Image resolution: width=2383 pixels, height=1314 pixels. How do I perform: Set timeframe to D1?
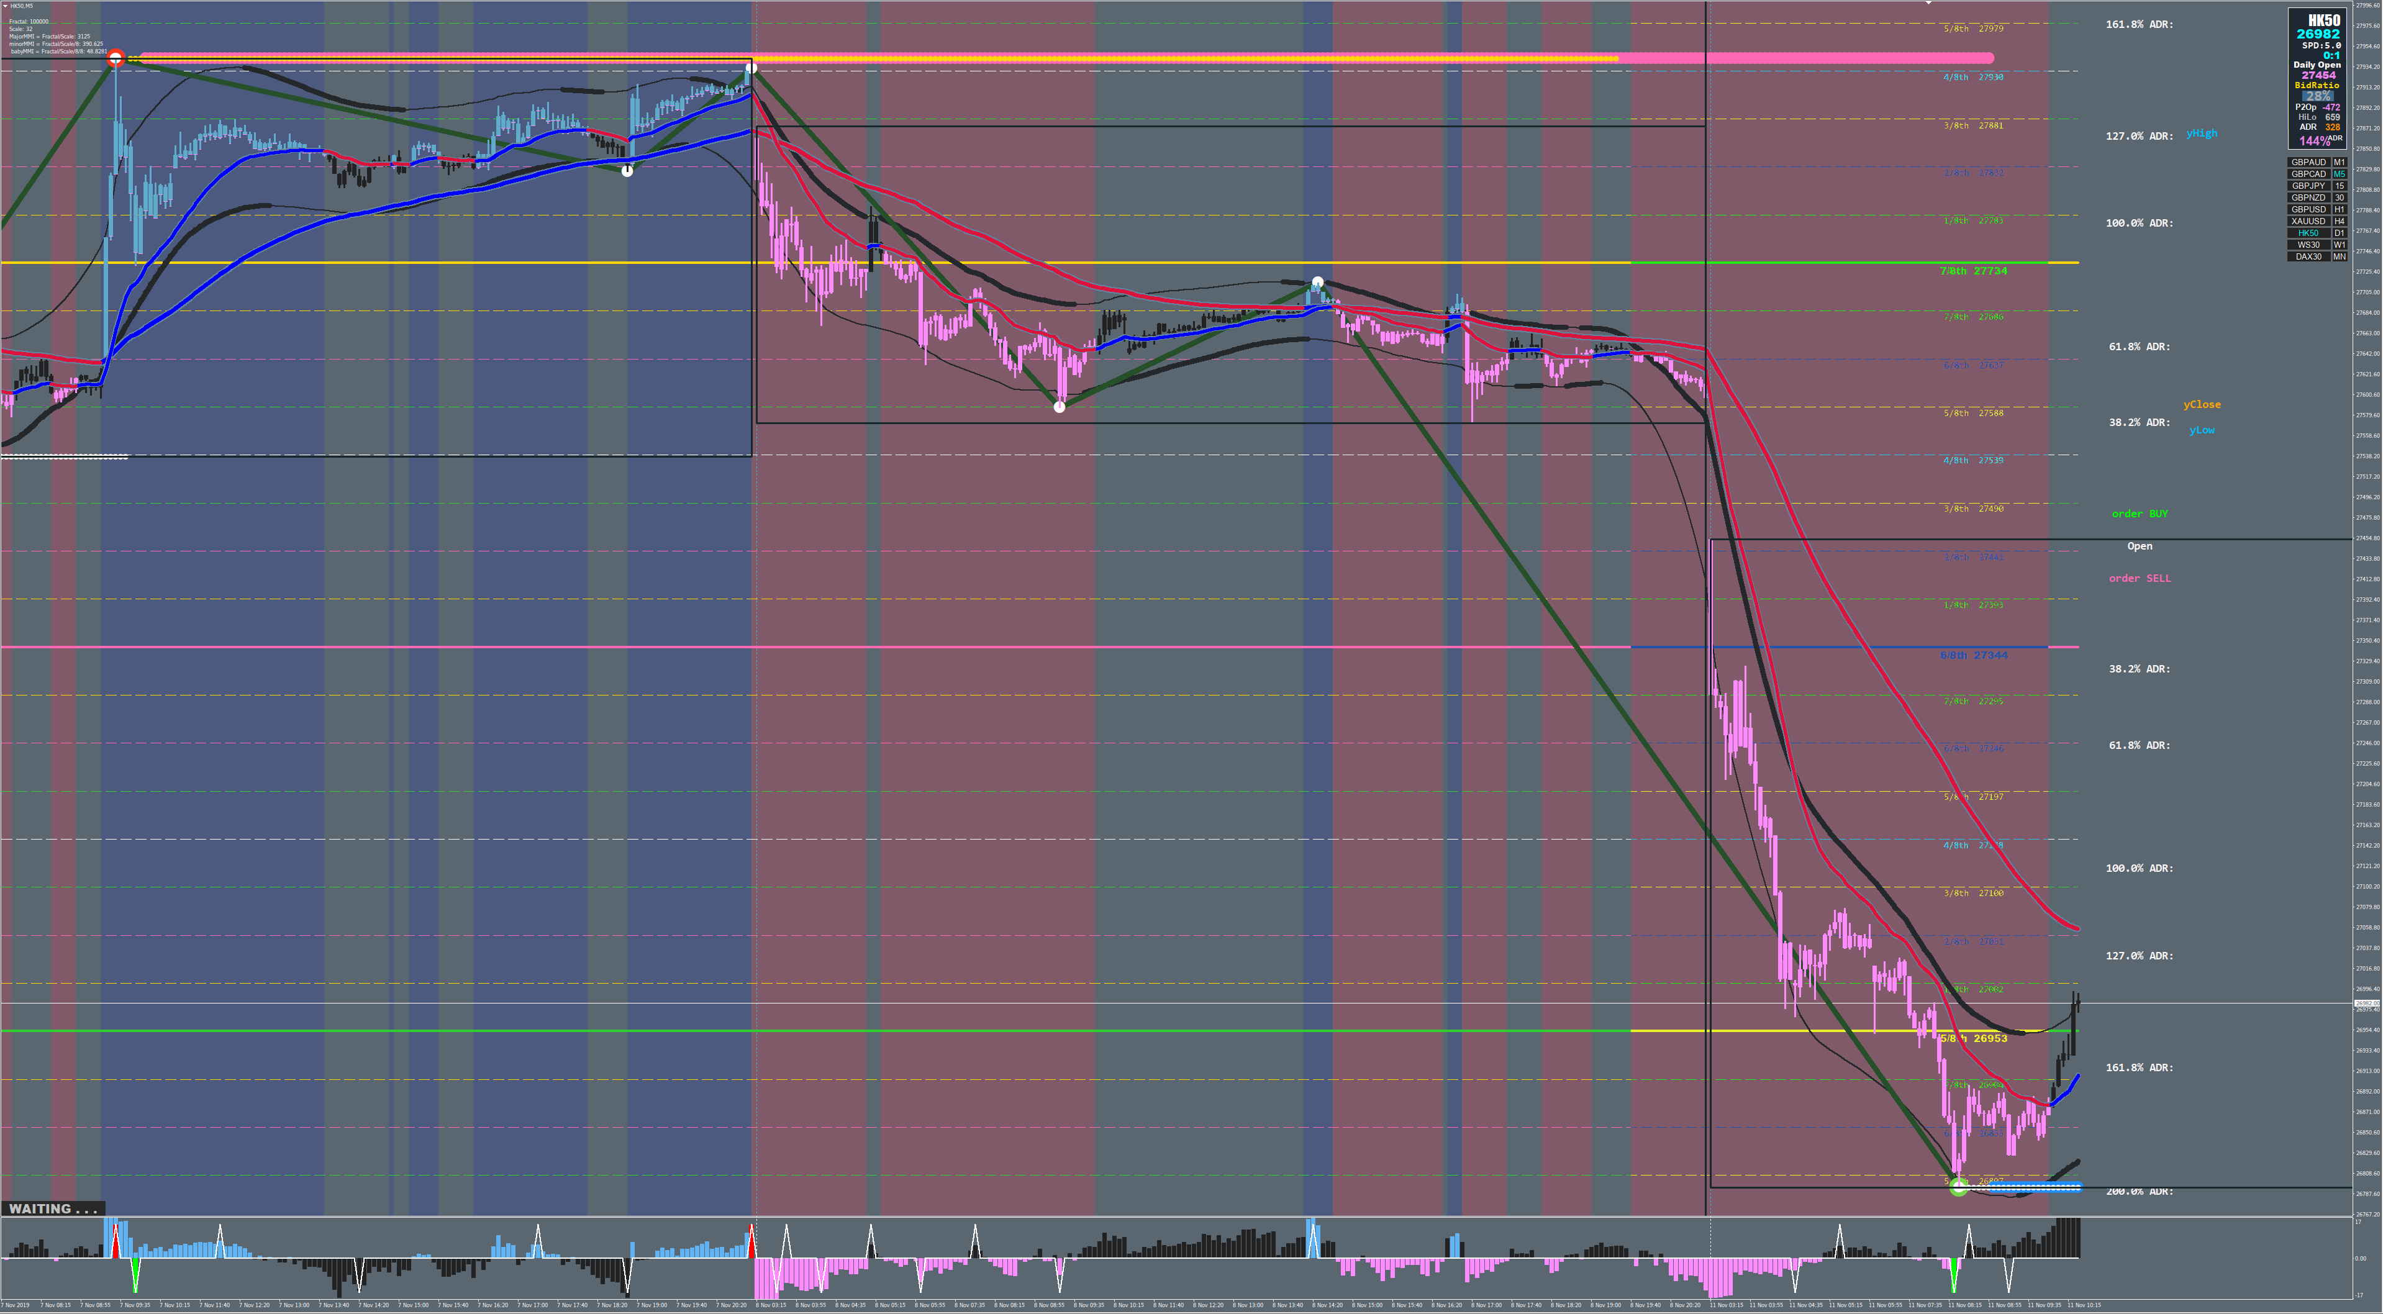tap(2339, 233)
